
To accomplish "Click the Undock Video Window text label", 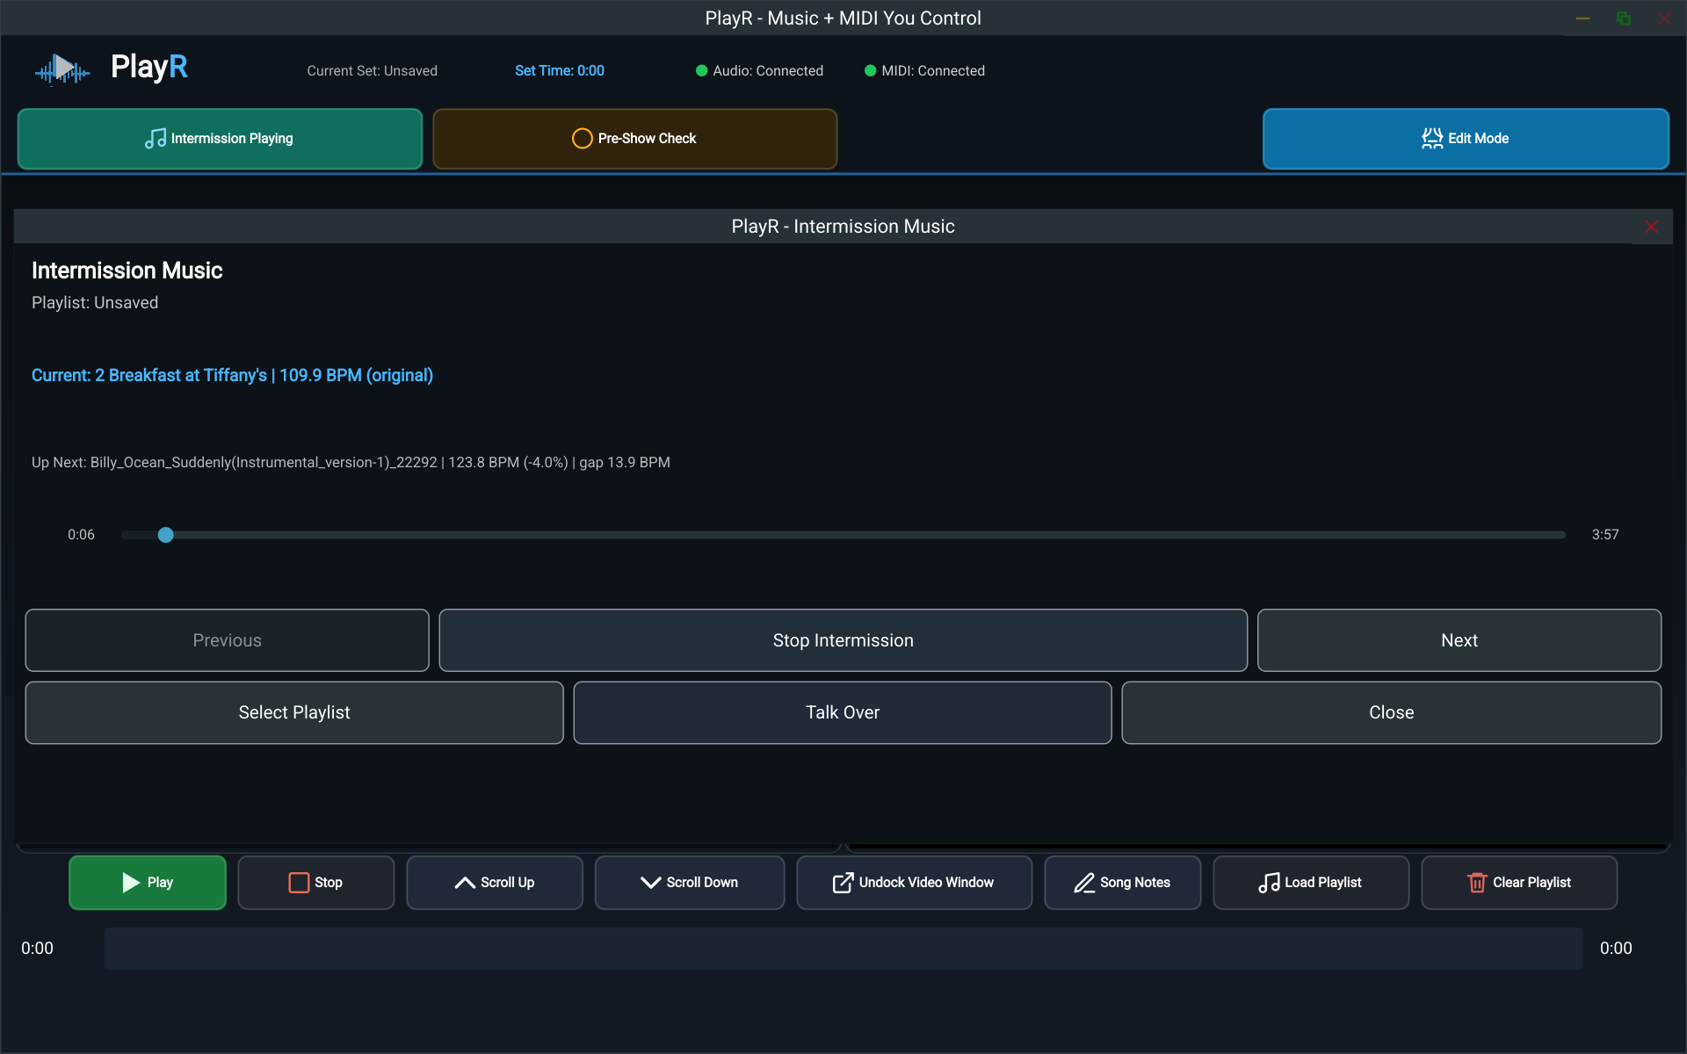I will point(926,883).
